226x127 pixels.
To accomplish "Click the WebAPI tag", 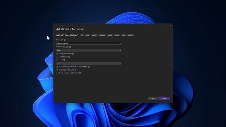I will tap(130, 35).
